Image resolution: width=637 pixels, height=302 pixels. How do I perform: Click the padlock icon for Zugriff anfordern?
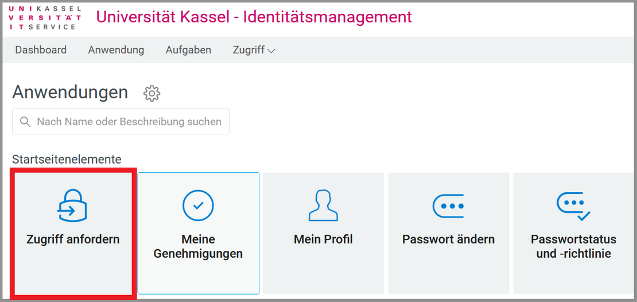pyautogui.click(x=72, y=206)
